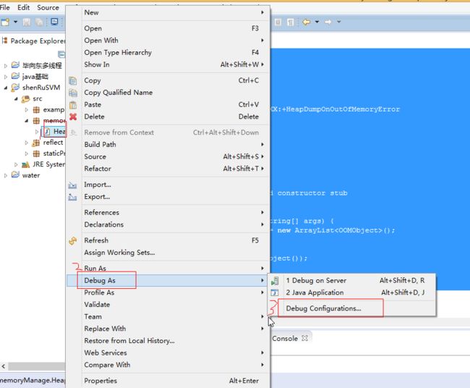Open the context menu Source submenu
The height and width of the screenshot is (388, 470).
click(x=168, y=156)
